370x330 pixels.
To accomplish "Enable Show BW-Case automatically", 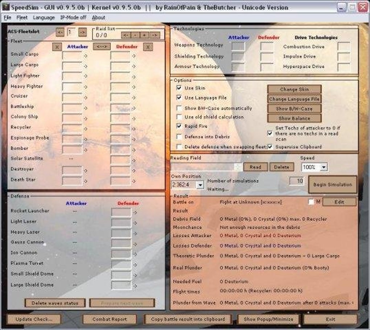I will pos(179,108).
